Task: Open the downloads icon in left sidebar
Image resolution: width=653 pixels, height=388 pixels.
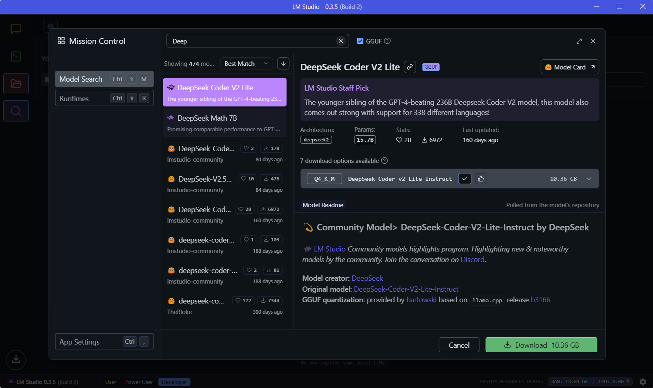Action: (16, 360)
